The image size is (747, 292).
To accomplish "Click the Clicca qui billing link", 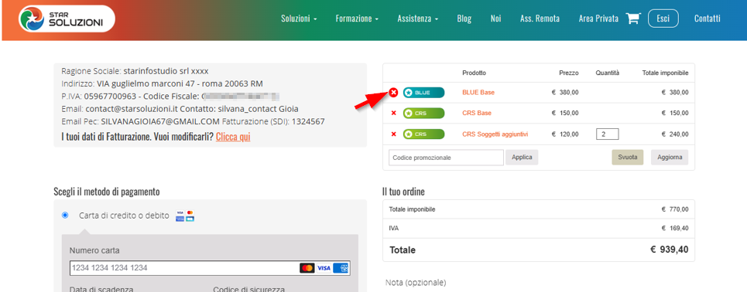I will click(233, 138).
